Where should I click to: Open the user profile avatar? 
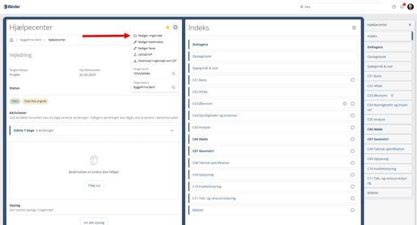(410, 7)
